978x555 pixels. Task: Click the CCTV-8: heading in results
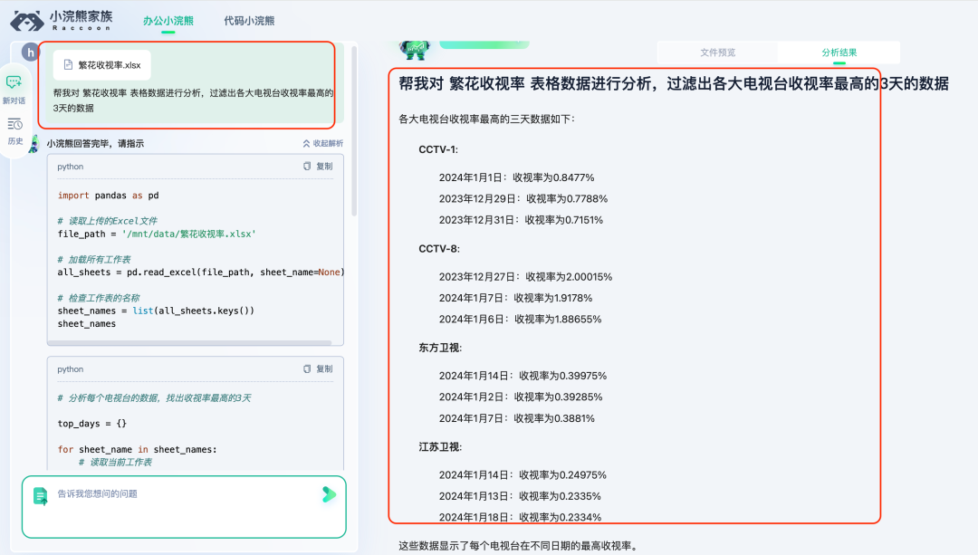click(x=439, y=249)
